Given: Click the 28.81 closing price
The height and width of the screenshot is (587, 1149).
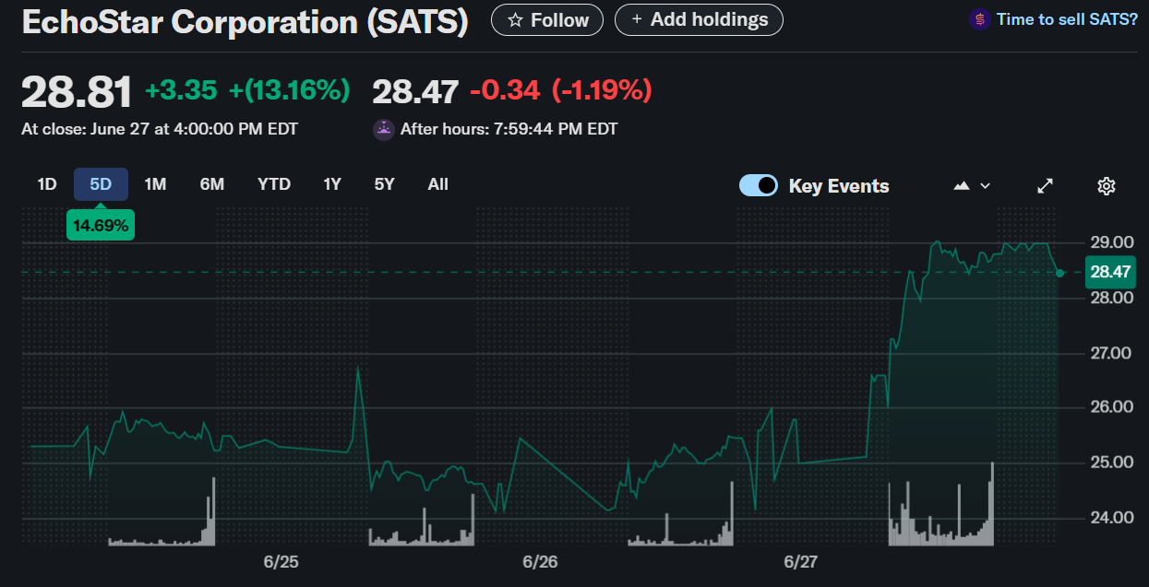Looking at the screenshot, I should pos(77,92).
